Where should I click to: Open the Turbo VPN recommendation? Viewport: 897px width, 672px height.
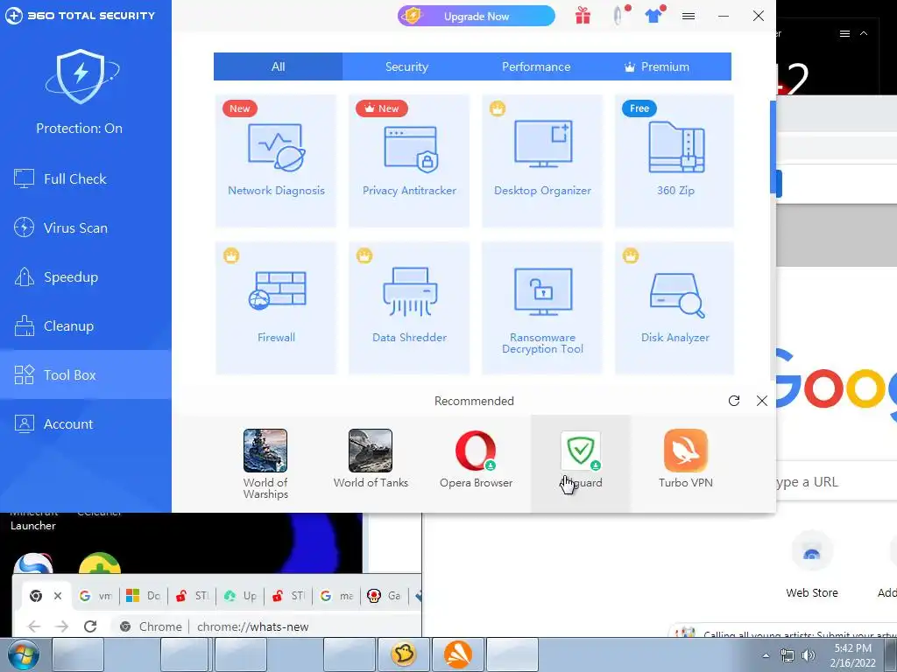point(685,458)
